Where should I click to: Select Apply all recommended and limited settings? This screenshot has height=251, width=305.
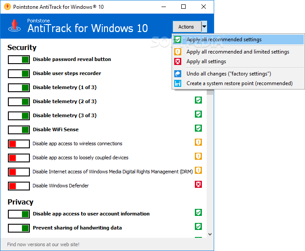[238, 52]
